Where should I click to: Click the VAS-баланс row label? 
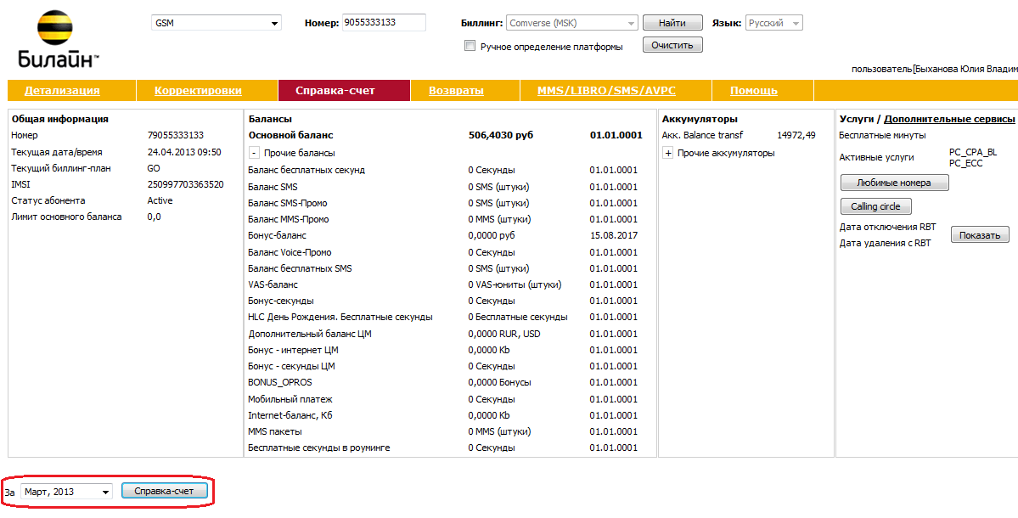coord(273,284)
